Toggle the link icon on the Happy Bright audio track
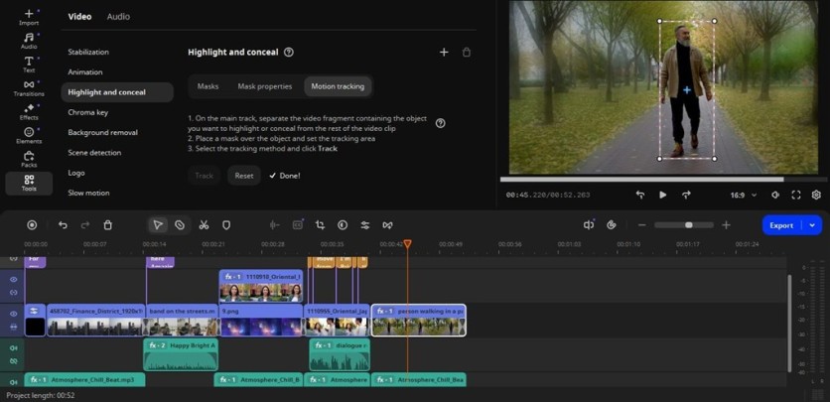This screenshot has width=830, height=402. (x=14, y=361)
